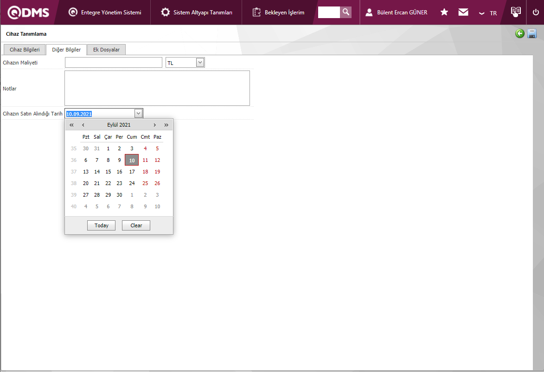Open Bekleyen İşlerim menu

(x=279, y=13)
